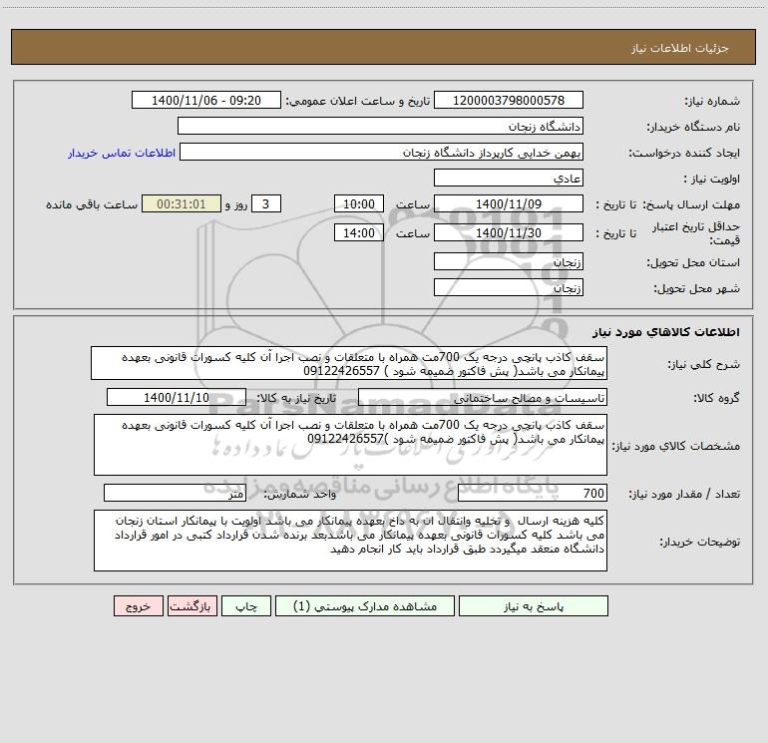The width and height of the screenshot is (768, 743).
Task: Click price validity date 1400/11/30
Action: pyautogui.click(x=509, y=232)
